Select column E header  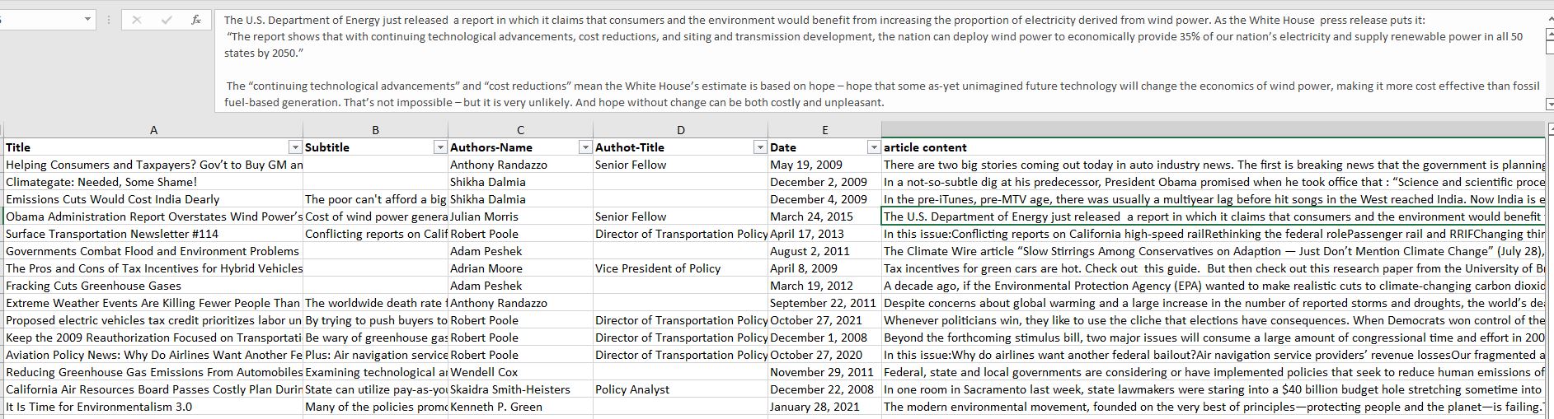click(x=824, y=130)
